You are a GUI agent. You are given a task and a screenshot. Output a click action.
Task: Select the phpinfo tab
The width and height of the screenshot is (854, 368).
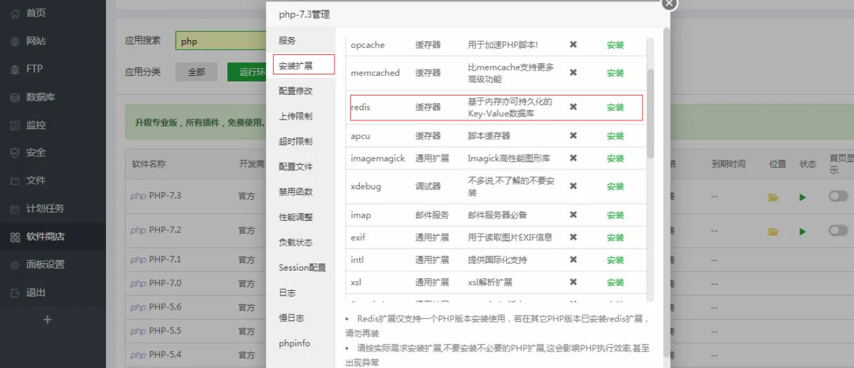click(294, 343)
